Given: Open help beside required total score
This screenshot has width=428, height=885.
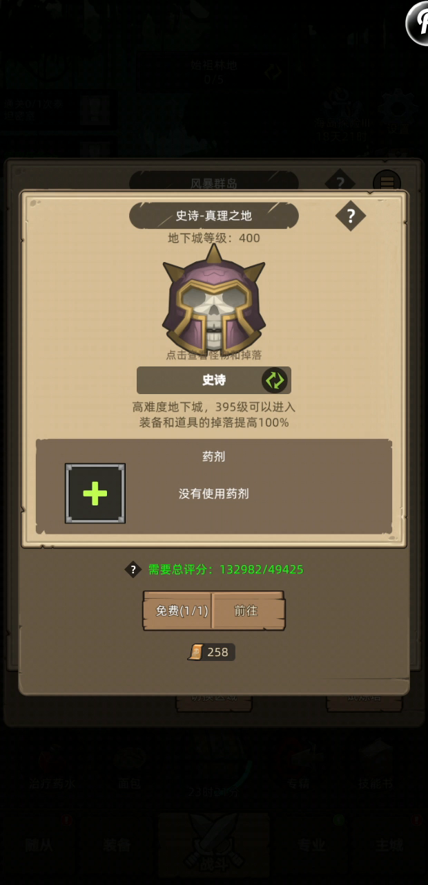Looking at the screenshot, I should coord(133,569).
